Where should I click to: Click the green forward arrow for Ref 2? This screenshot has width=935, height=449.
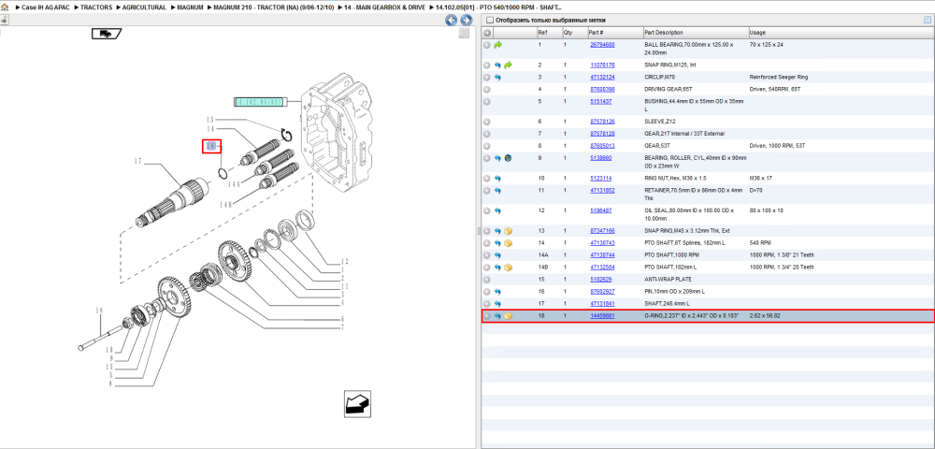click(508, 65)
